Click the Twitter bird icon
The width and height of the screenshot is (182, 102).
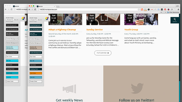point(137,88)
